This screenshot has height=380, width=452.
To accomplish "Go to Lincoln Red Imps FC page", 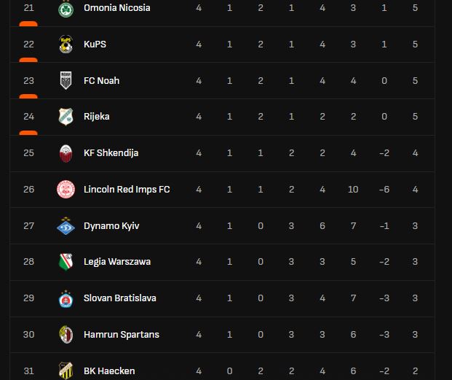I will (x=127, y=190).
